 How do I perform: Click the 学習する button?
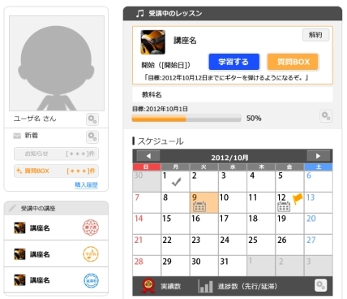coord(233,62)
